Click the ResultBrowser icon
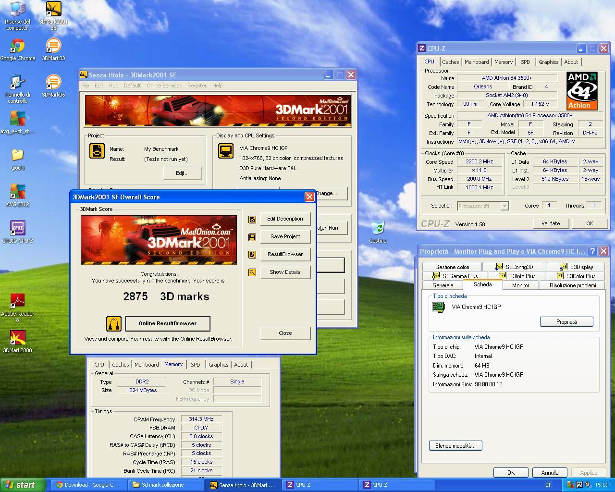This screenshot has width=615, height=492. click(252, 255)
